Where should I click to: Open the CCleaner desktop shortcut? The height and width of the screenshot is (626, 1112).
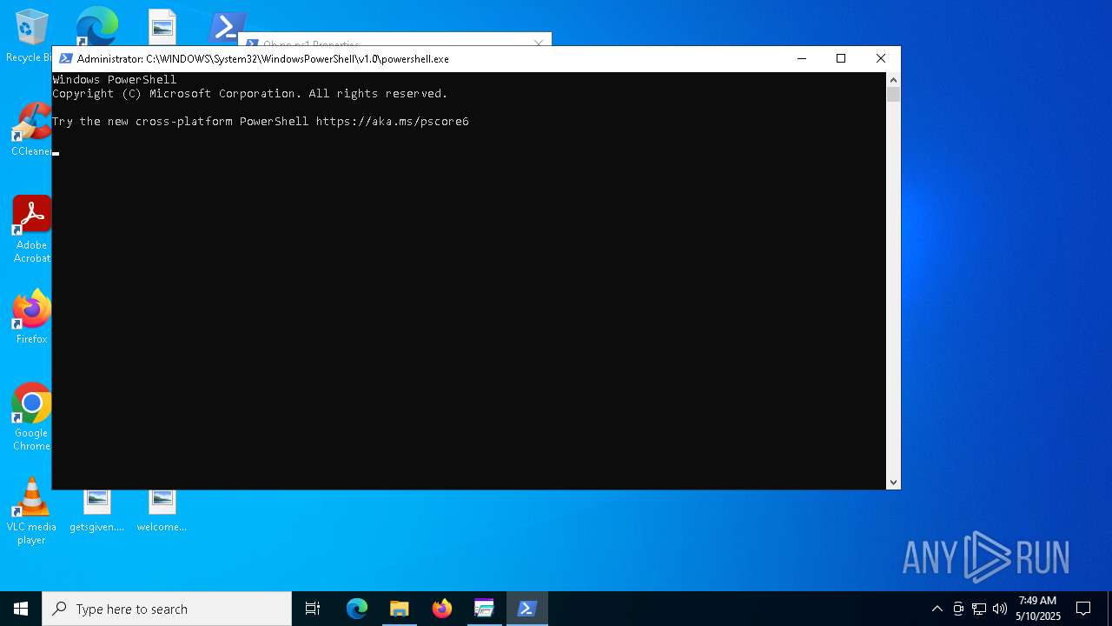[x=30, y=130]
